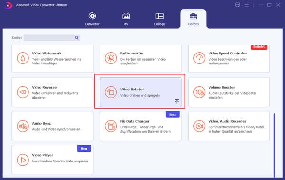
Task: Open the Video Reverser tool title
Action: pos(45,87)
